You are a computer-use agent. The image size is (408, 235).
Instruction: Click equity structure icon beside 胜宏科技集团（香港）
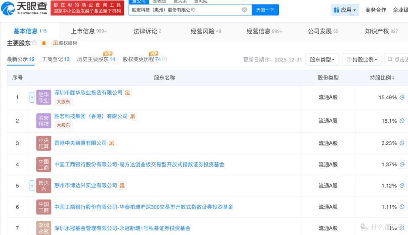click(x=133, y=116)
